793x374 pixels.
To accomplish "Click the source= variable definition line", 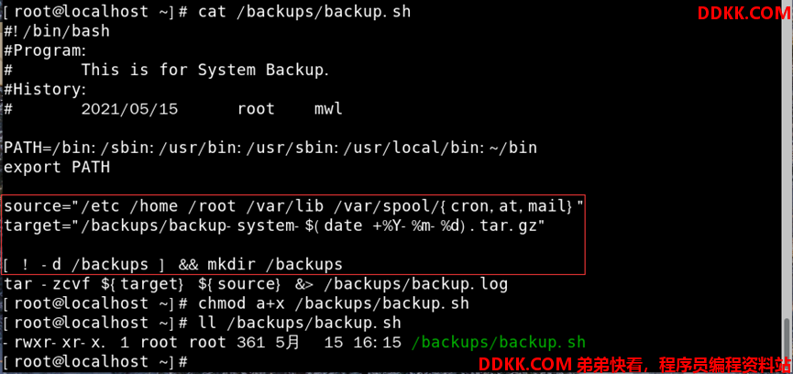I will pos(294,206).
